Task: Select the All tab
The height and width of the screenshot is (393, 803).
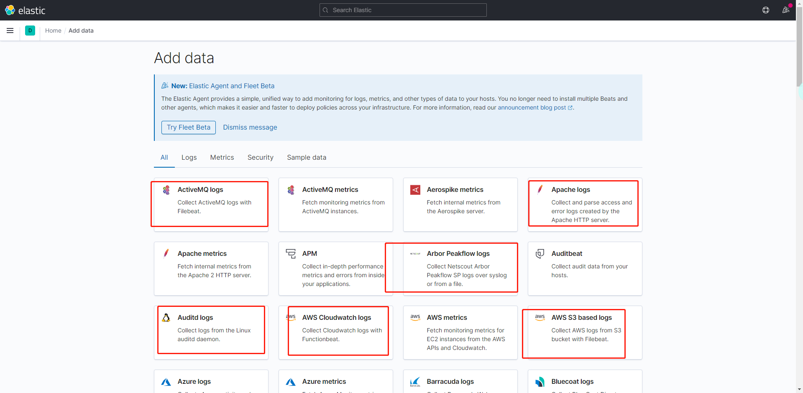Action: tap(164, 157)
